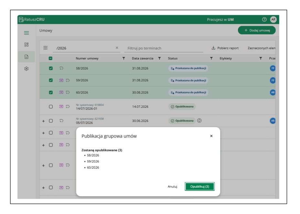Open the documents icon in sidebar

tap(27, 57)
